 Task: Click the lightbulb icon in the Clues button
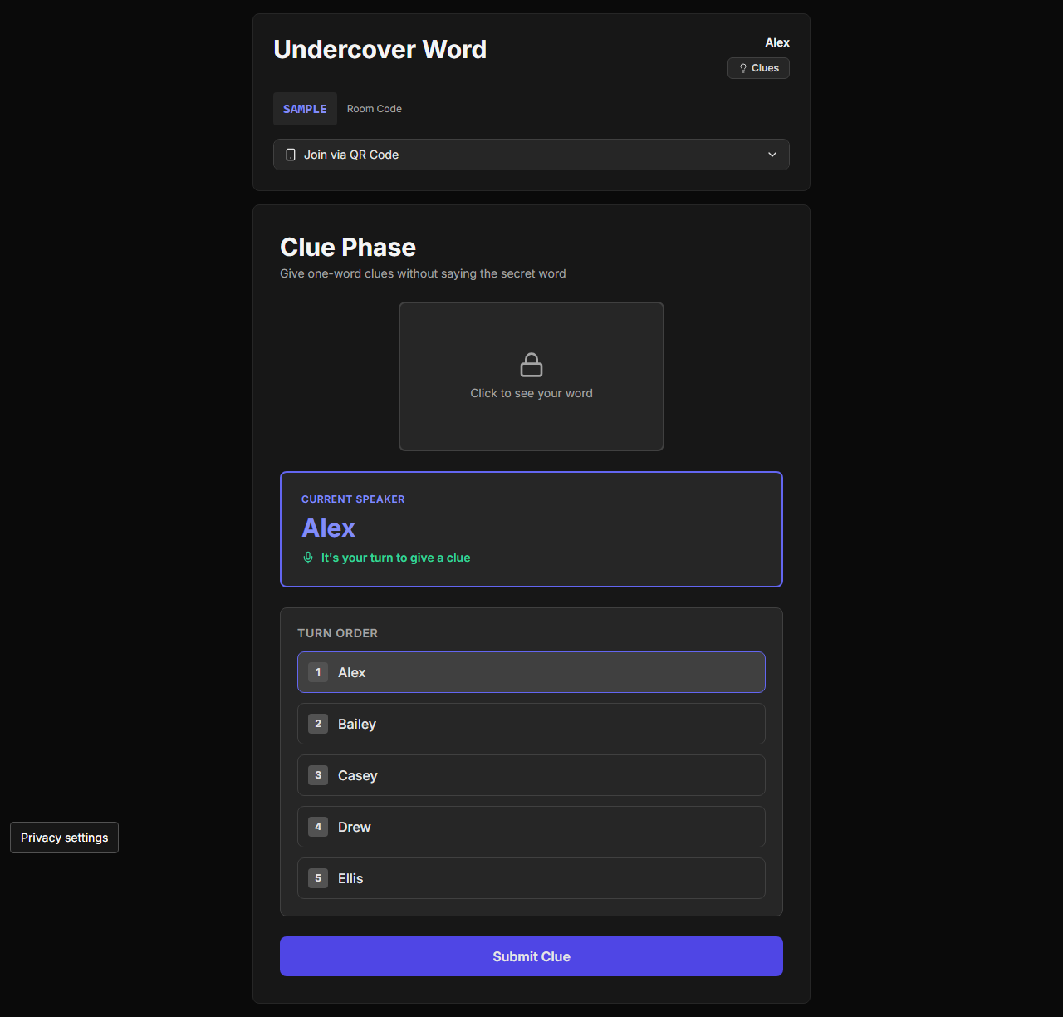point(743,68)
